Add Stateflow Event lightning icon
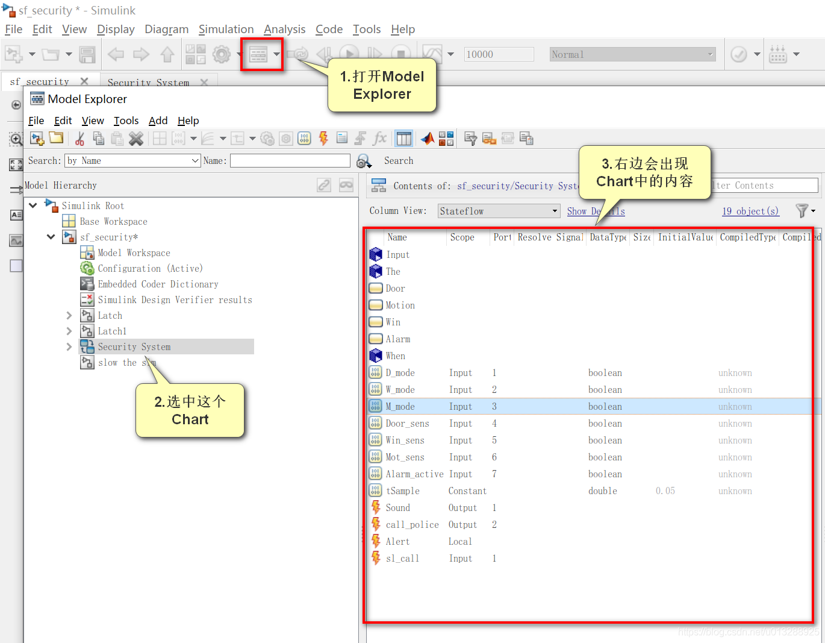825x643 pixels. (x=323, y=139)
